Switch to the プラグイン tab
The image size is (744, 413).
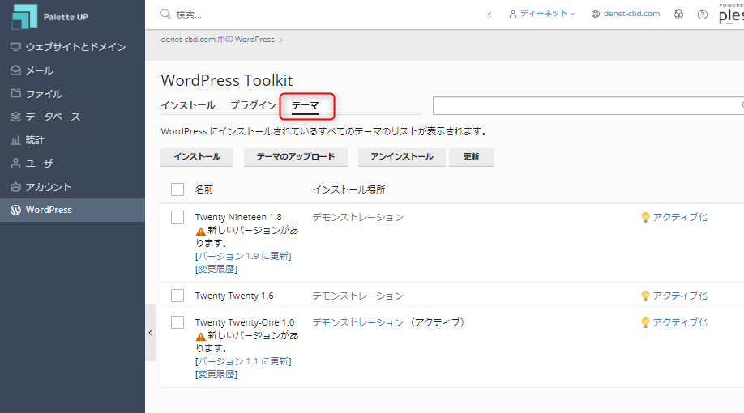pyautogui.click(x=253, y=105)
